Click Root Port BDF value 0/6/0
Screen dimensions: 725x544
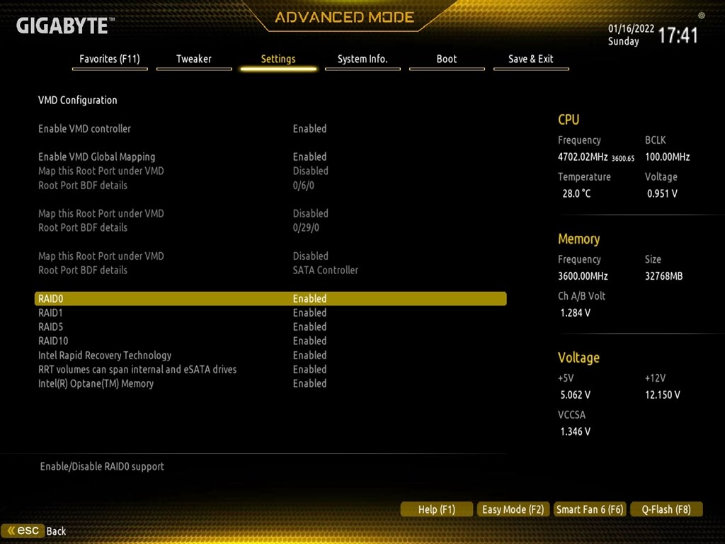[x=303, y=186]
